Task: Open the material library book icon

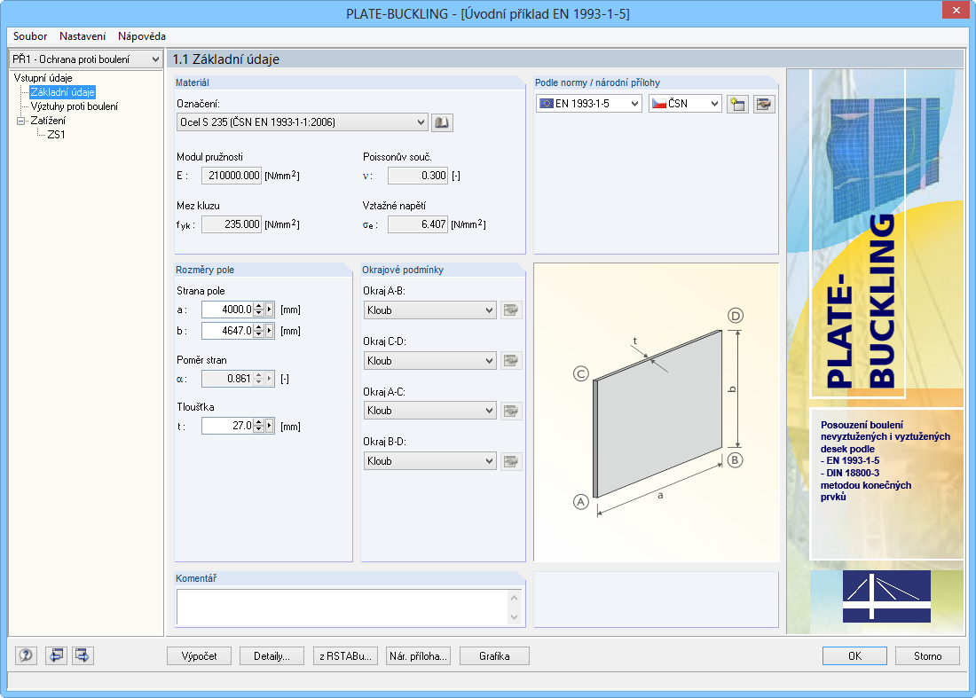Action: (x=442, y=122)
